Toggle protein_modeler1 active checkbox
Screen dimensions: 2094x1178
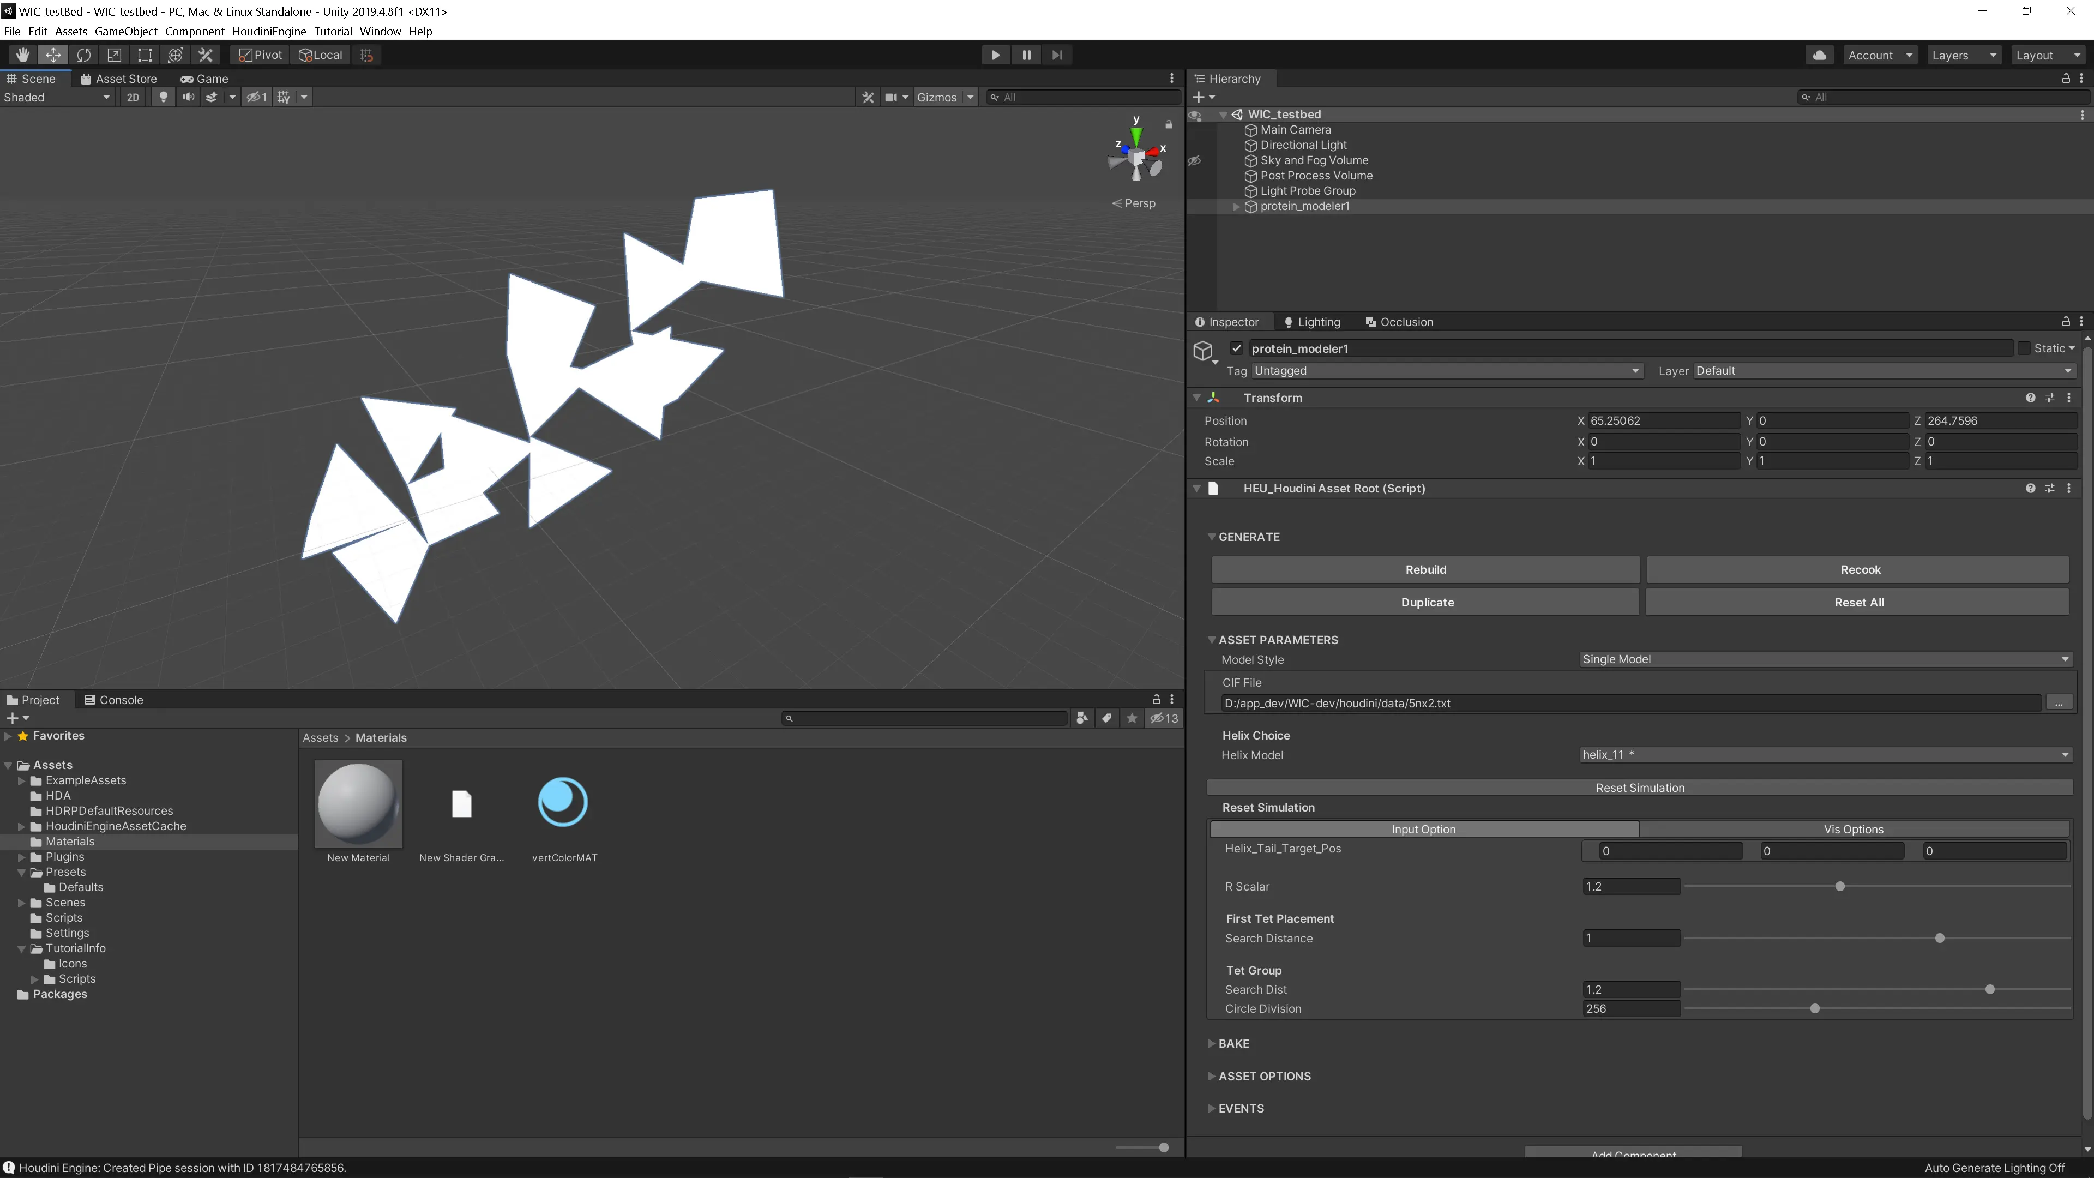[1236, 348]
